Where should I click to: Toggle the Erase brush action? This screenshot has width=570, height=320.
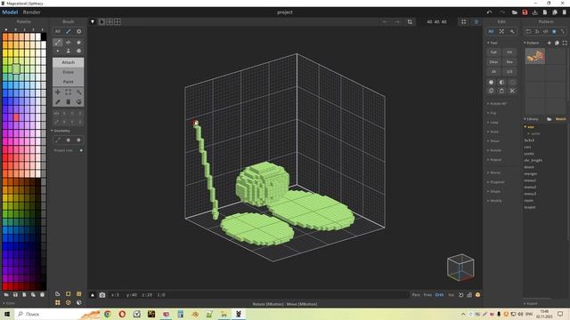point(68,72)
